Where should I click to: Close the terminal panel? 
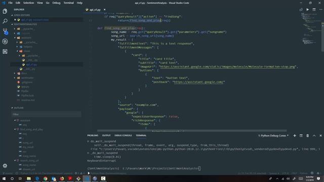[x=320, y=135]
